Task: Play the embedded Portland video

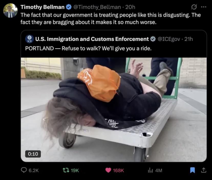Action: (114, 110)
